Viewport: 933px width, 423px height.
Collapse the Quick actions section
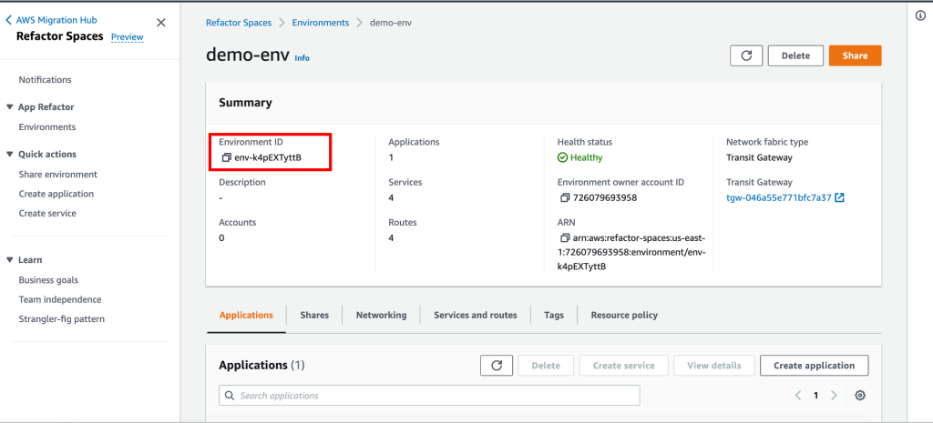[x=10, y=155]
